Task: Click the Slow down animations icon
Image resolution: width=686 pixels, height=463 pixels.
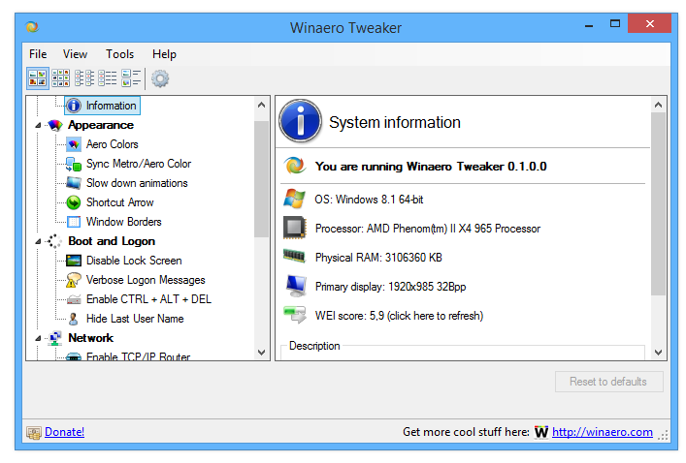Action: (74, 183)
